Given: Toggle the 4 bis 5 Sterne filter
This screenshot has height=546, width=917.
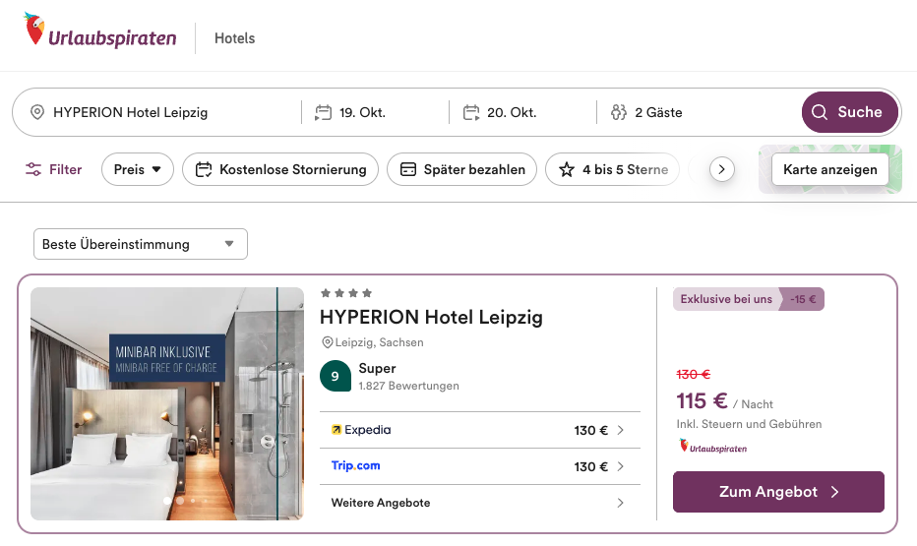Looking at the screenshot, I should 613,169.
